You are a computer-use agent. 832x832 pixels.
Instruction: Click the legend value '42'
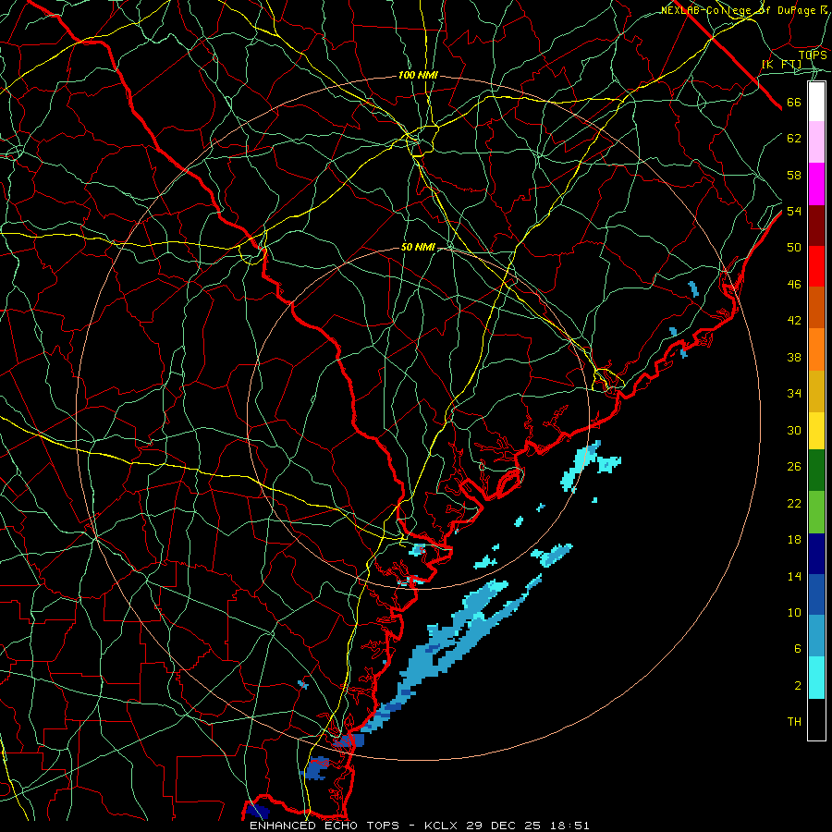pos(794,321)
